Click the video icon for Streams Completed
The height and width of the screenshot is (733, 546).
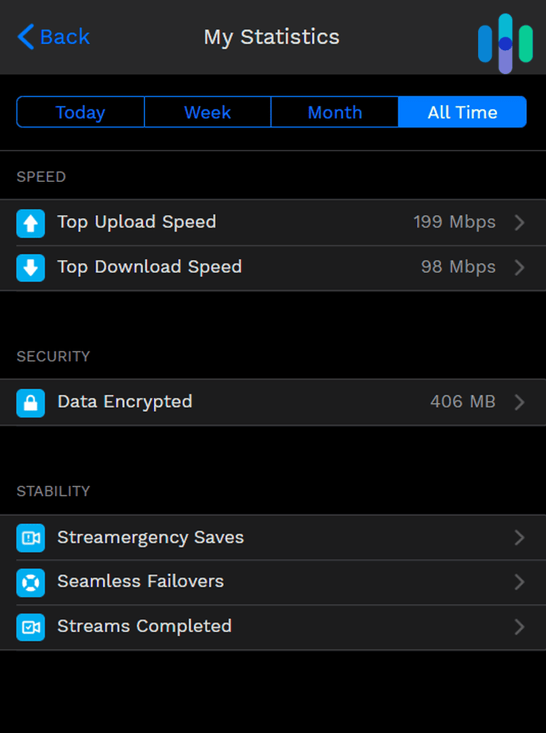tap(30, 627)
